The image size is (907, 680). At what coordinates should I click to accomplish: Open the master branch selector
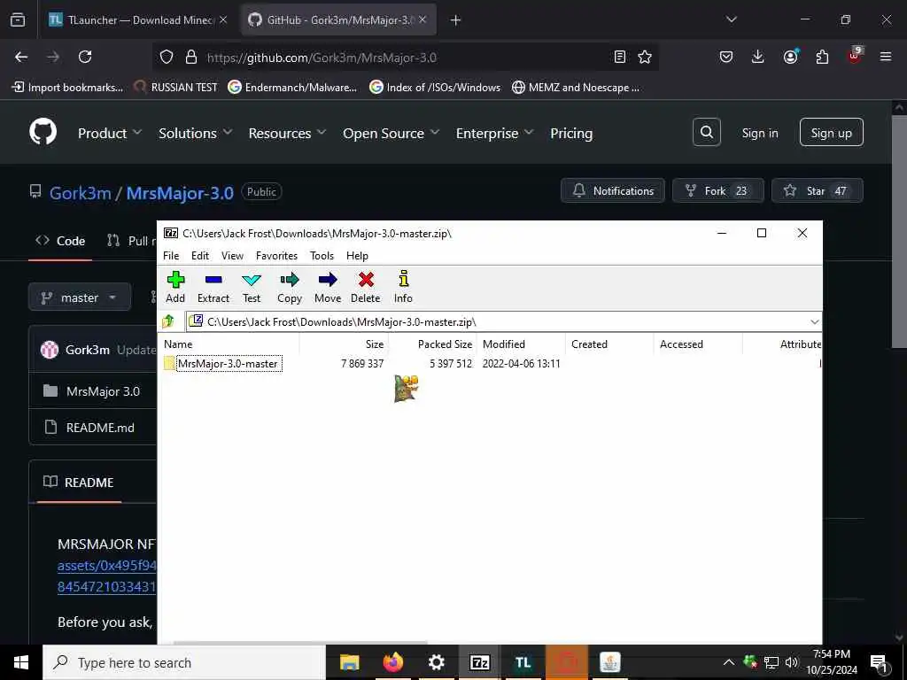80,297
